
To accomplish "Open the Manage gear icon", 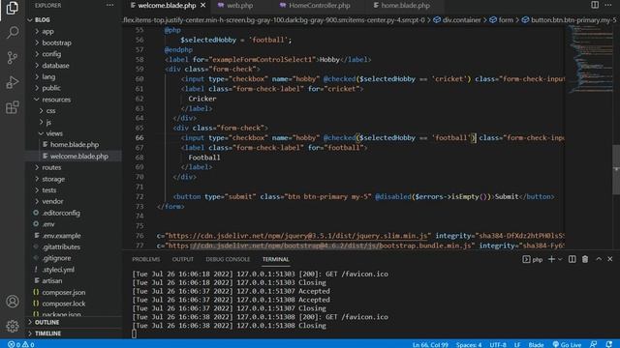I will 13,326.
